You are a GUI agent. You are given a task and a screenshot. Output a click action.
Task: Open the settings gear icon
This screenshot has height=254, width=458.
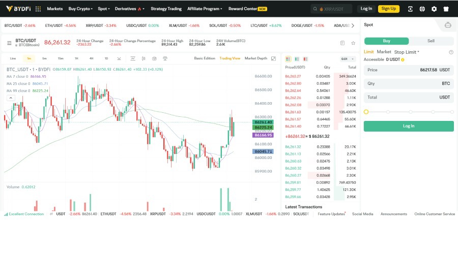434,9
